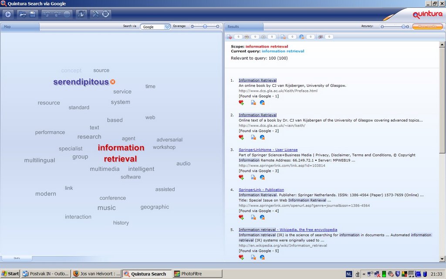Click the word 'workshop' in map
This screenshot has width=446, height=279.
(164, 147)
